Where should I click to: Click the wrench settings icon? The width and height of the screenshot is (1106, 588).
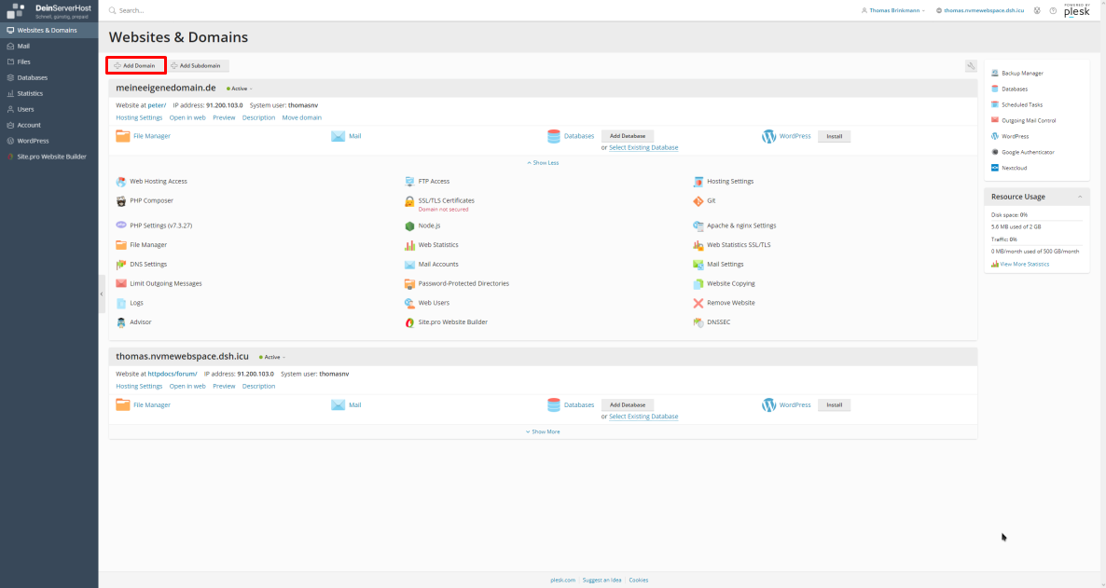tap(971, 66)
